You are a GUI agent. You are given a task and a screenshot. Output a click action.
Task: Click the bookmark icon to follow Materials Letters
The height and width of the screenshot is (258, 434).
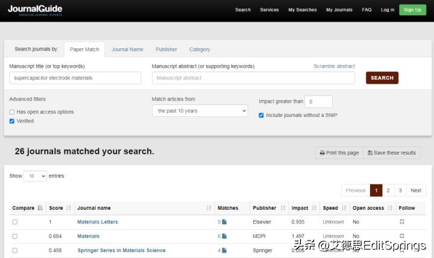pos(402,222)
